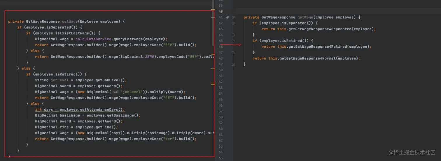Click the method fold end marker on line 49
This screenshot has height=161, width=441.
coord(233,64)
